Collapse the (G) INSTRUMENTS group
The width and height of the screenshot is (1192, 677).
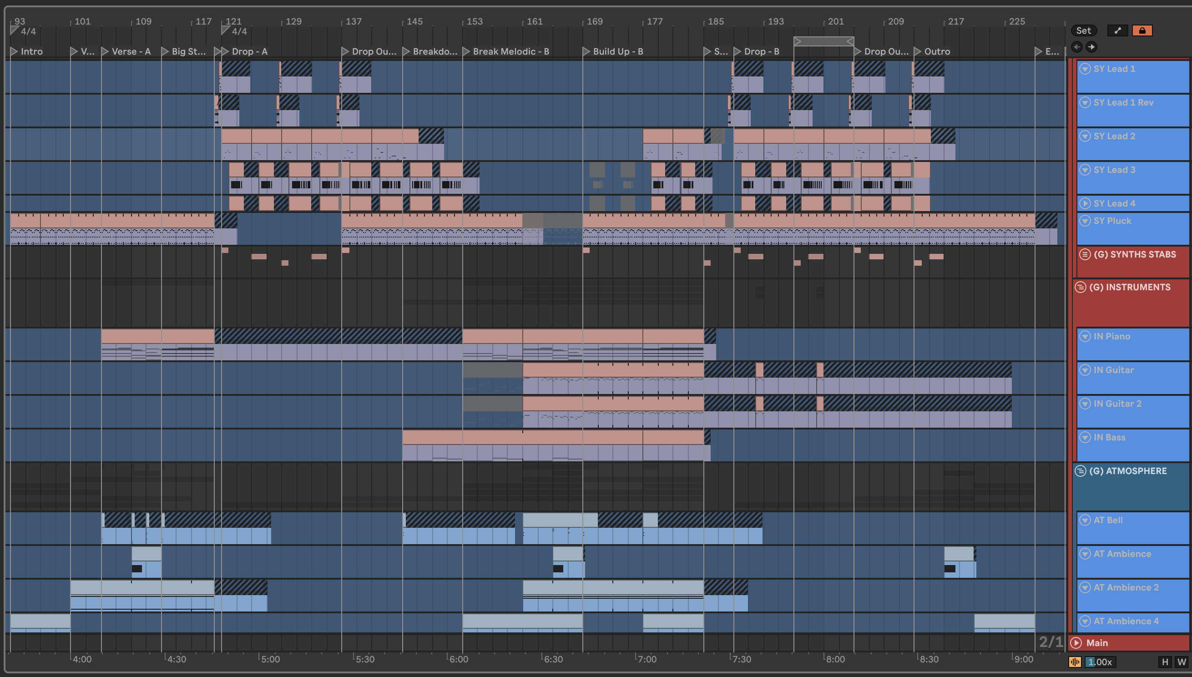point(1081,287)
